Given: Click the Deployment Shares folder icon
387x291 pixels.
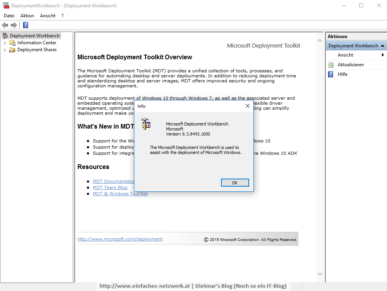Looking at the screenshot, I should coord(12,50).
